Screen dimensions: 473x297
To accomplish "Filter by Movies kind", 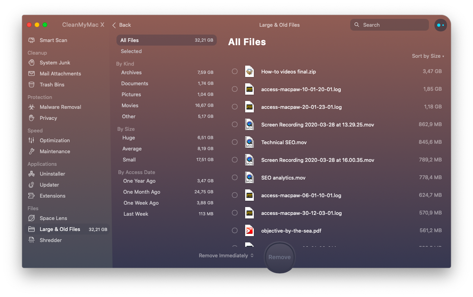I will (166, 105).
